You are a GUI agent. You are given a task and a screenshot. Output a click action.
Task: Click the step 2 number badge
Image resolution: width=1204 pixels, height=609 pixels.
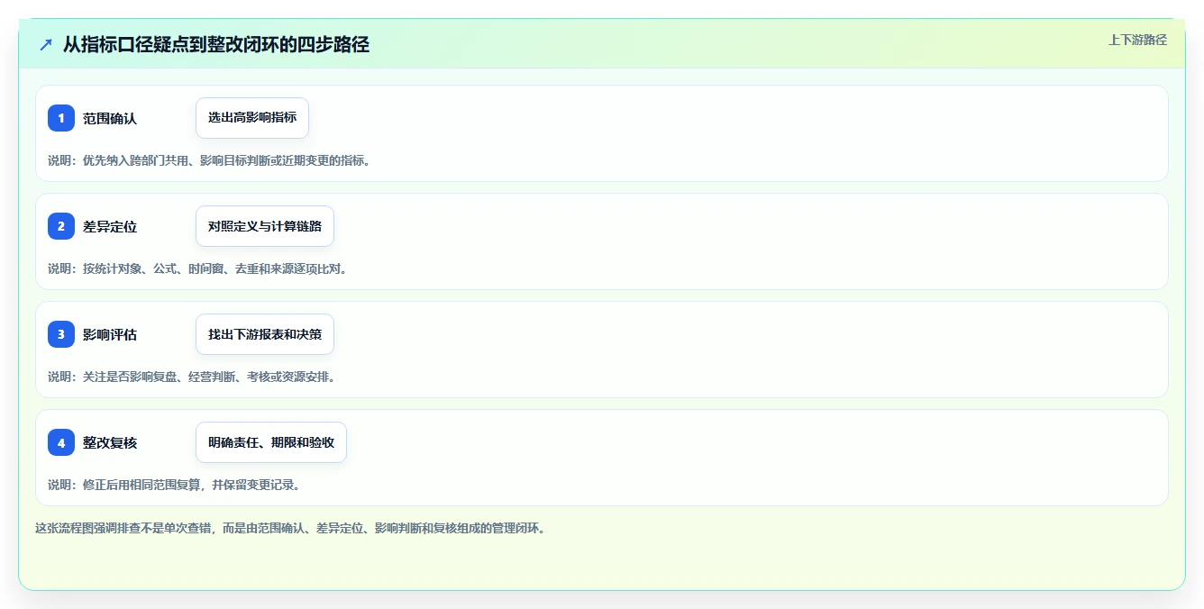click(61, 226)
